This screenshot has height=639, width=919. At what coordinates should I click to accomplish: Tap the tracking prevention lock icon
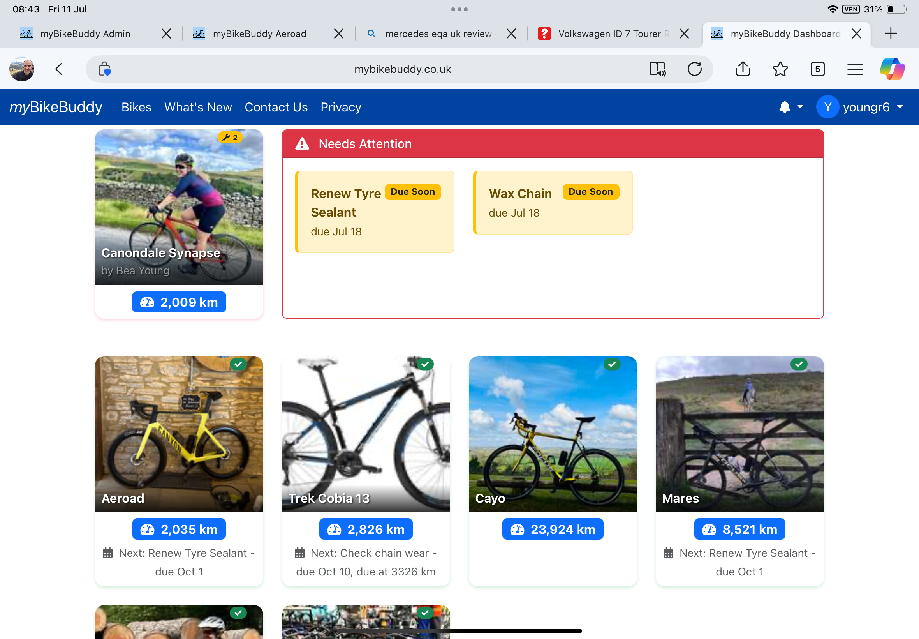(104, 69)
